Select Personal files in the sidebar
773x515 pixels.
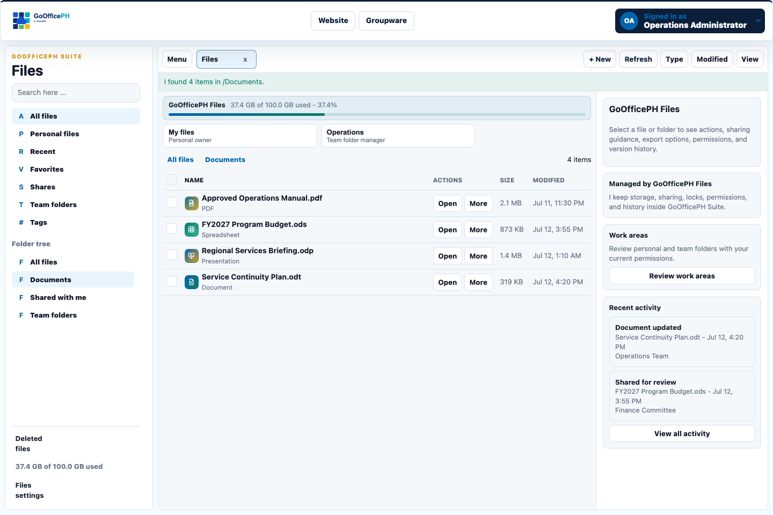(76, 134)
